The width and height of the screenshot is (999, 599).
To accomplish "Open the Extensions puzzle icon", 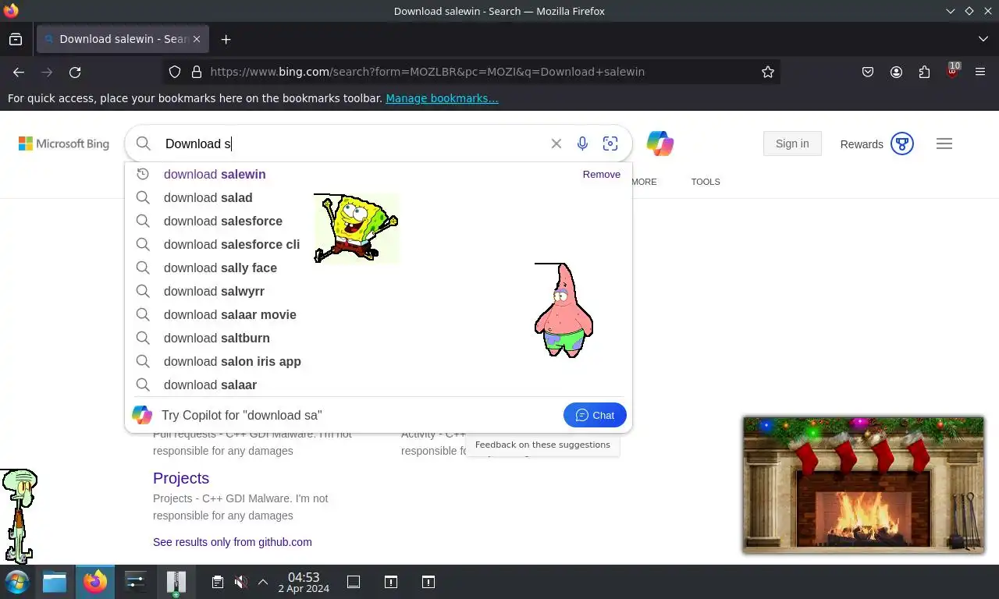I will (x=924, y=72).
